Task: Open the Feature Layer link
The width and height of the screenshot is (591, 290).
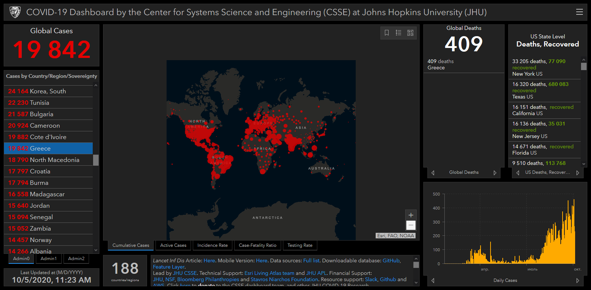Action: click(x=169, y=267)
